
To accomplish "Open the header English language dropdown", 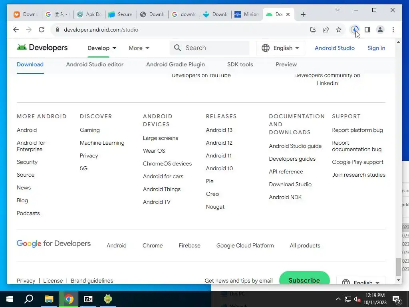I will 280,48.
